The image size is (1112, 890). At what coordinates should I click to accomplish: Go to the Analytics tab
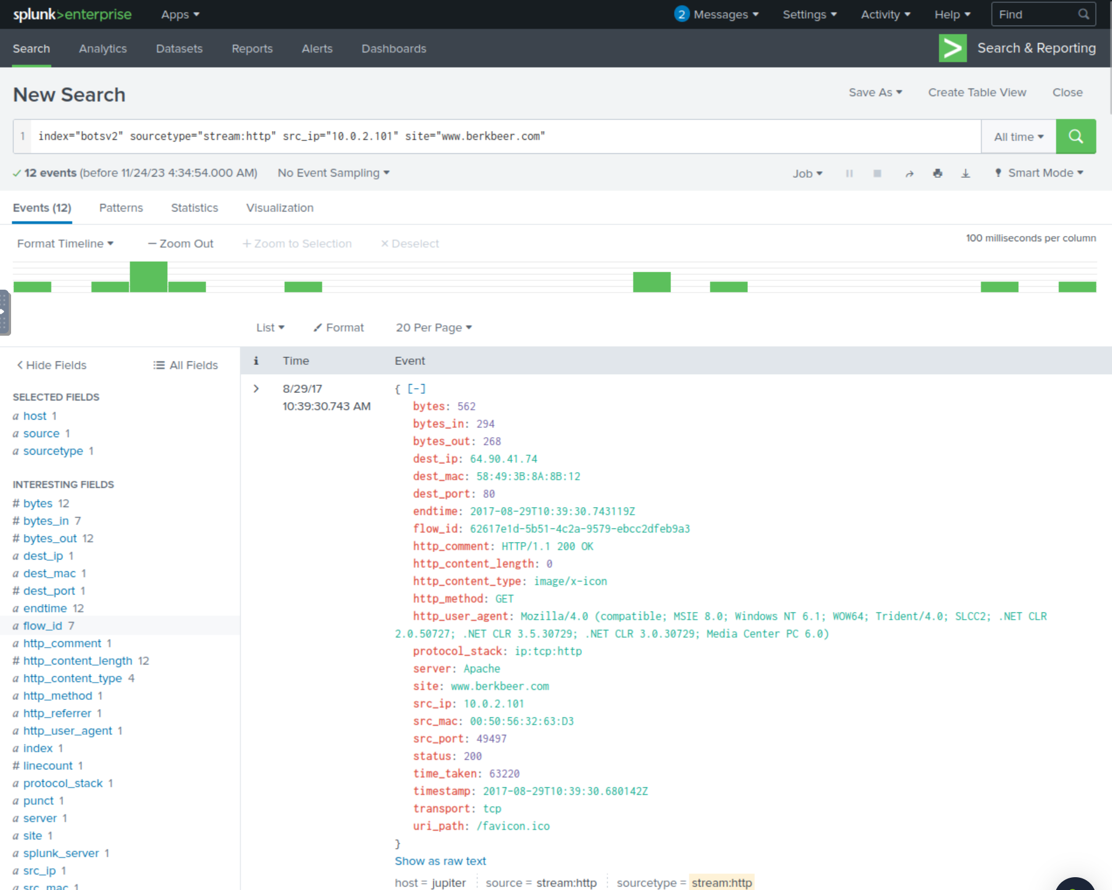click(x=103, y=49)
